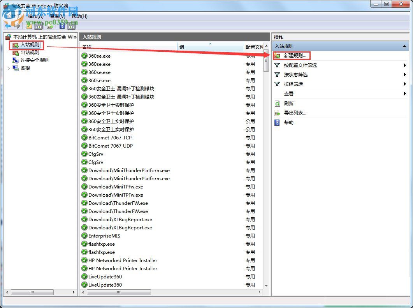The height and width of the screenshot is (308, 413).
Task: Click the 新建规则 icon to create rule
Action: point(277,55)
